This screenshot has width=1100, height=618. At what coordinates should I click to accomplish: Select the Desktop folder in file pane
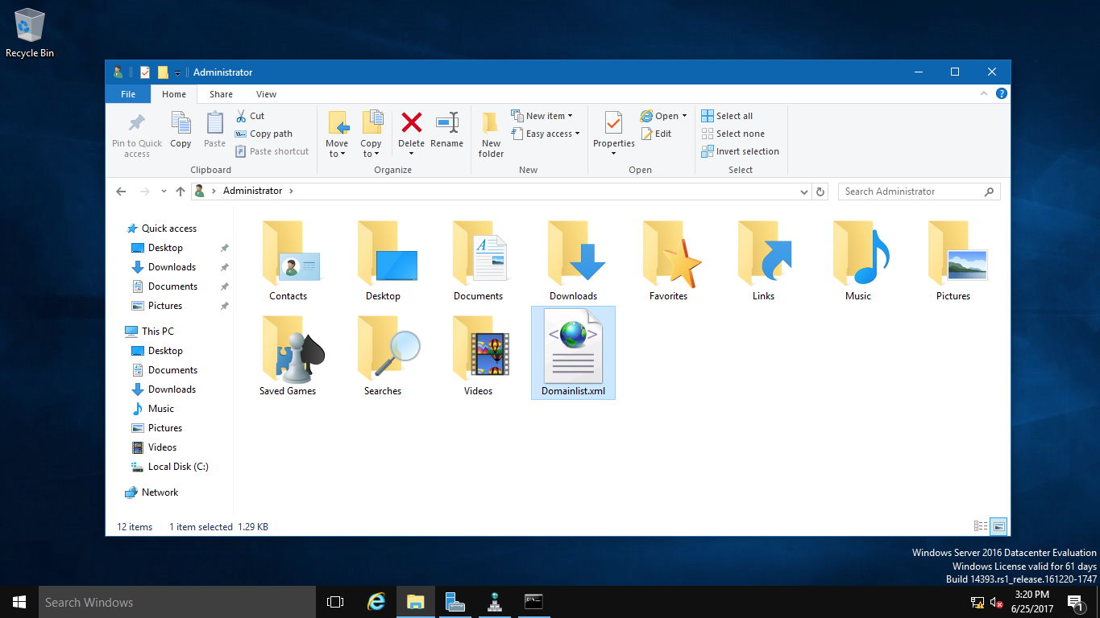(x=384, y=261)
